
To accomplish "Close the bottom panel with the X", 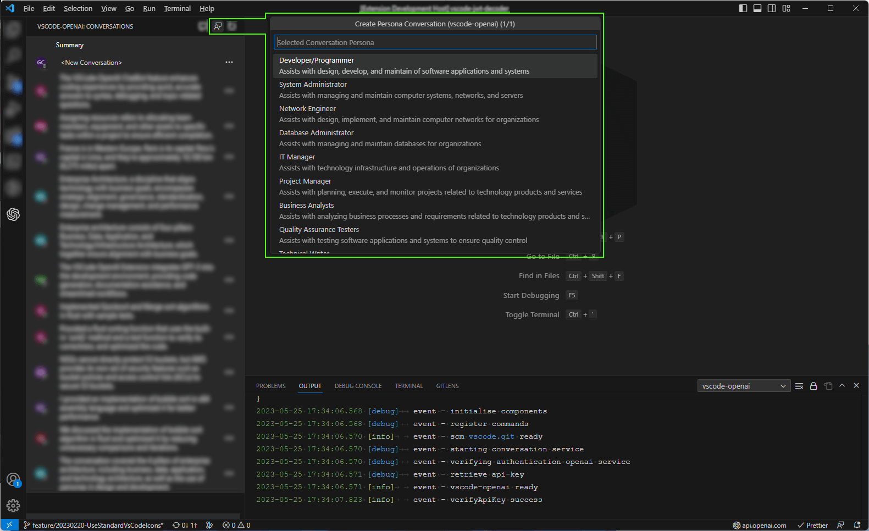I will [x=856, y=386].
